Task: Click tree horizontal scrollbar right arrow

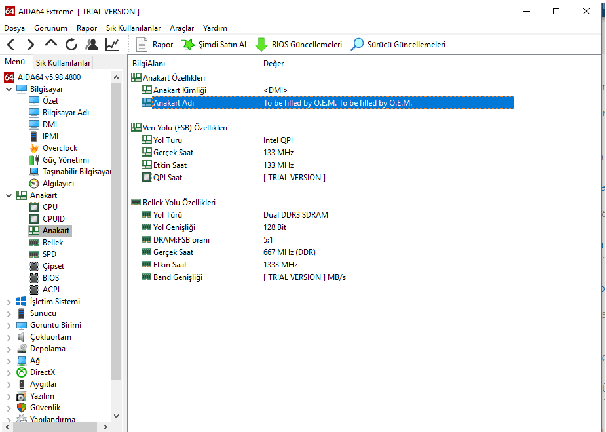Action: (105, 427)
